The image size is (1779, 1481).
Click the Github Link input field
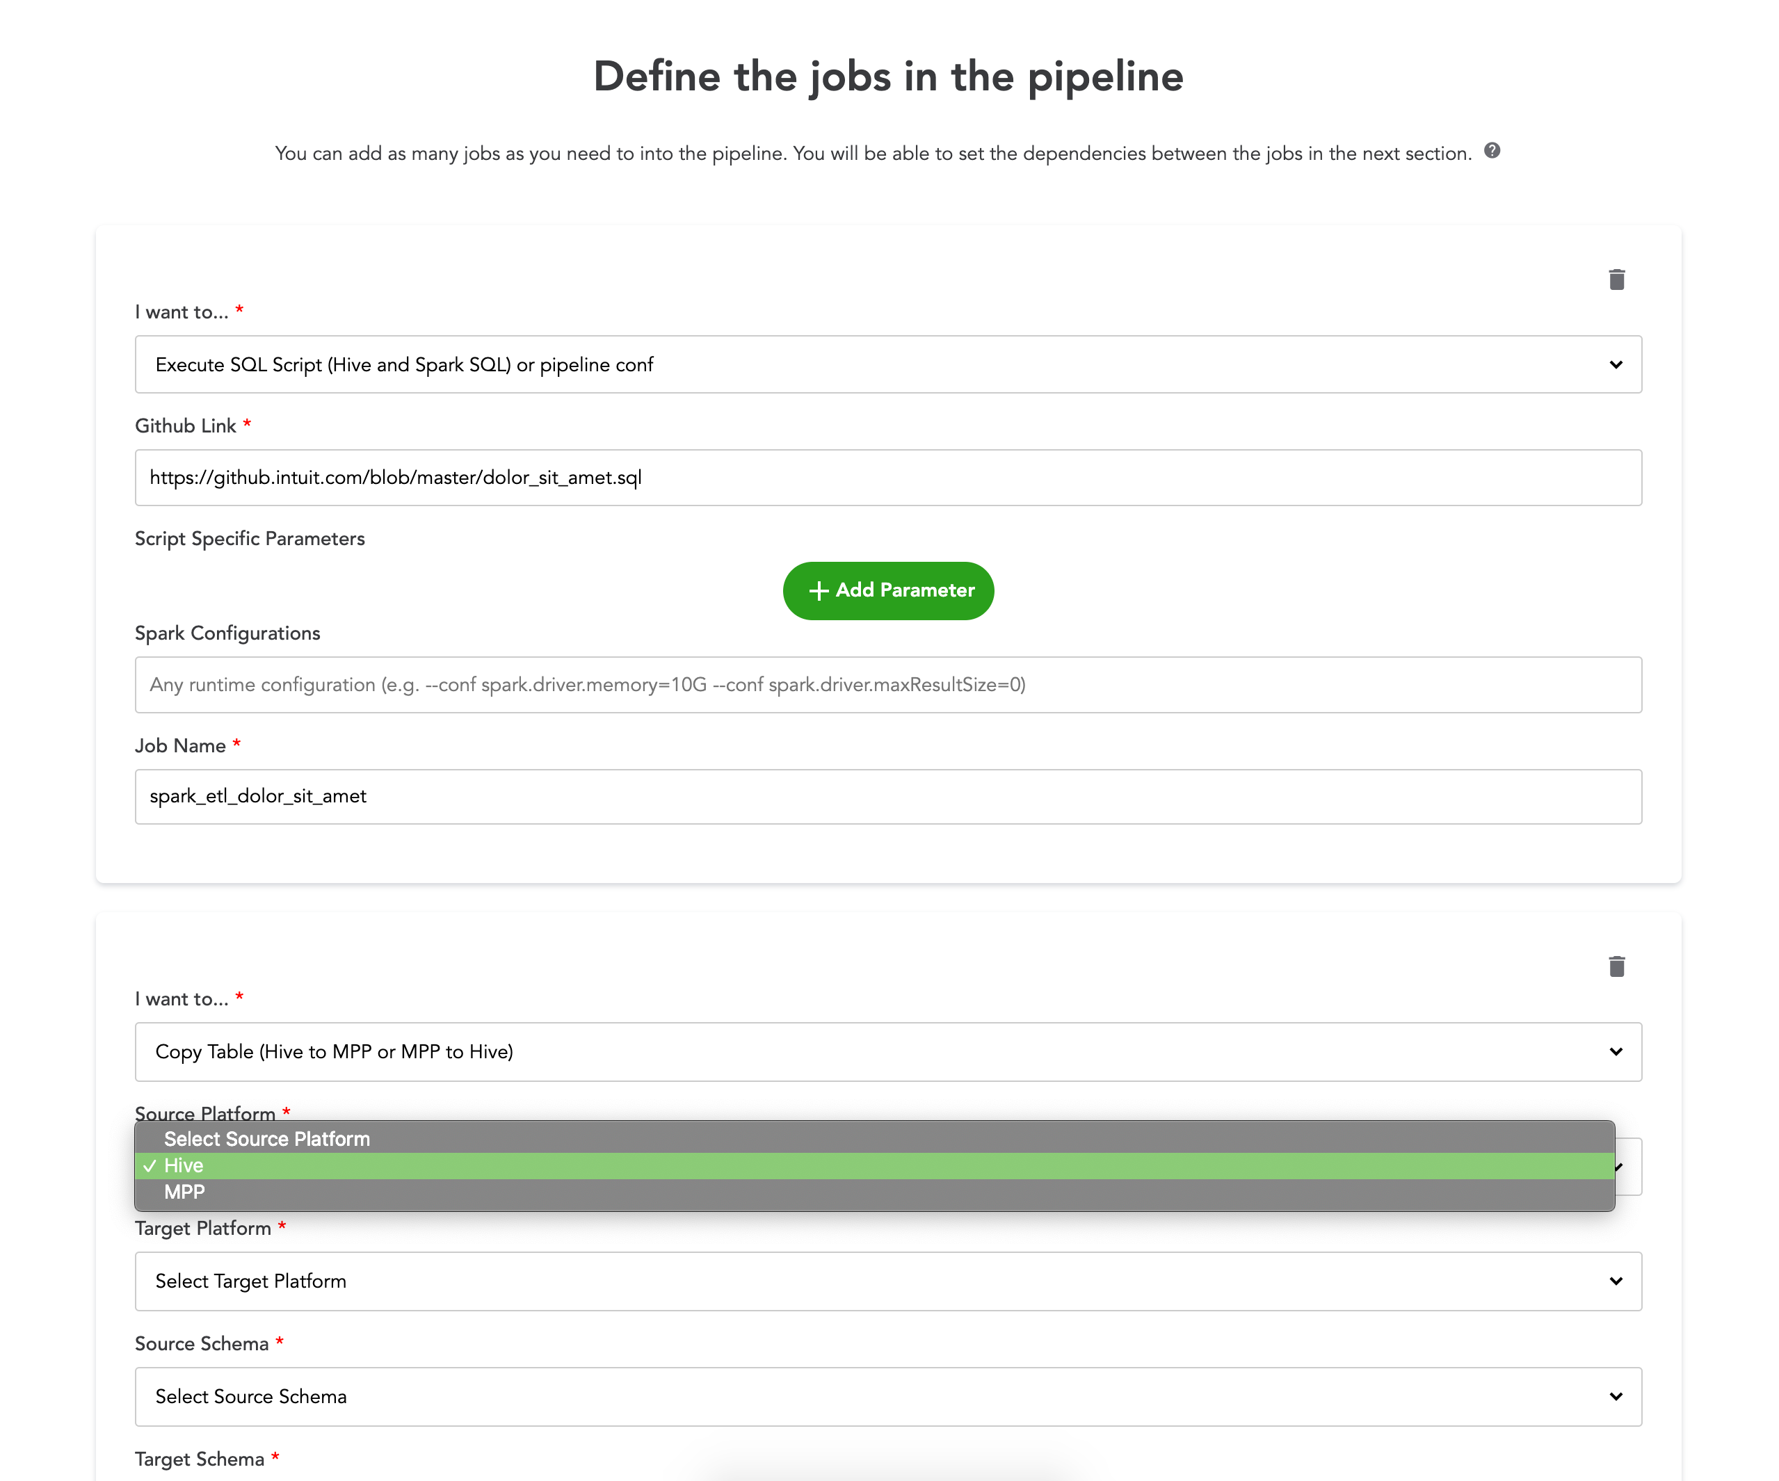pos(888,478)
